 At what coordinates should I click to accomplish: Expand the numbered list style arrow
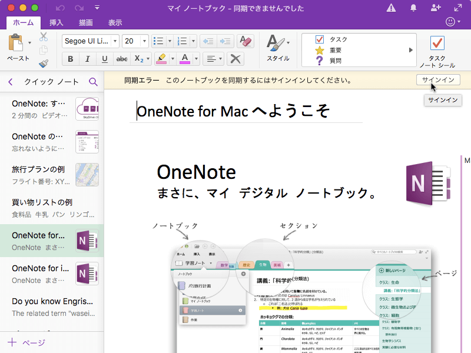click(x=193, y=41)
